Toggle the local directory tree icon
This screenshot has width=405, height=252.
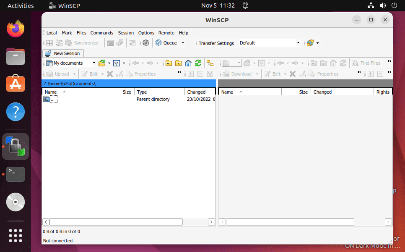[210, 63]
